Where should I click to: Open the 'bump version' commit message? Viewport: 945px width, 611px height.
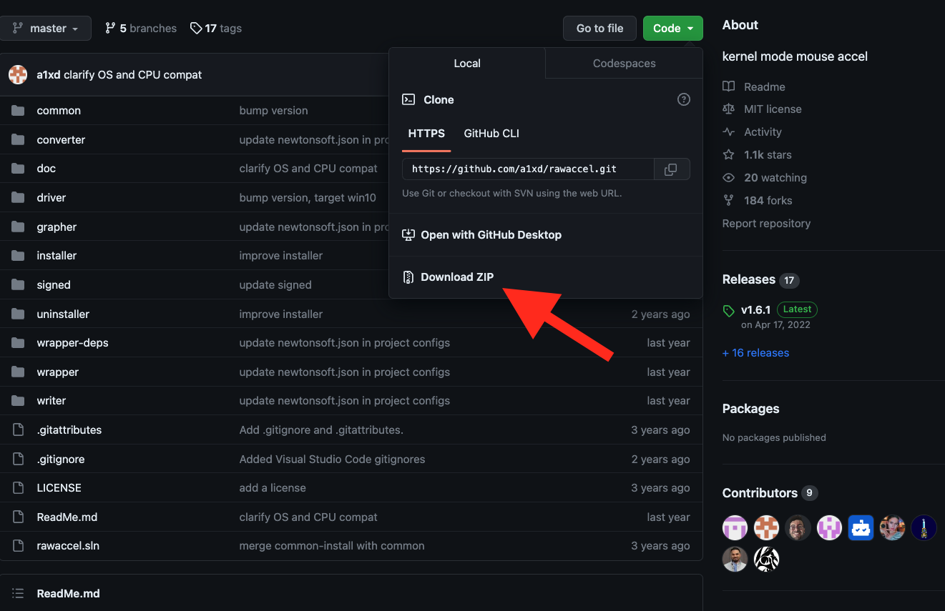pyautogui.click(x=273, y=111)
